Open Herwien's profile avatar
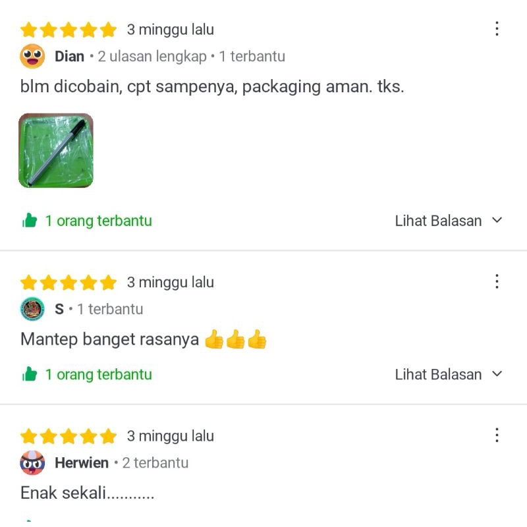 pyautogui.click(x=32, y=462)
